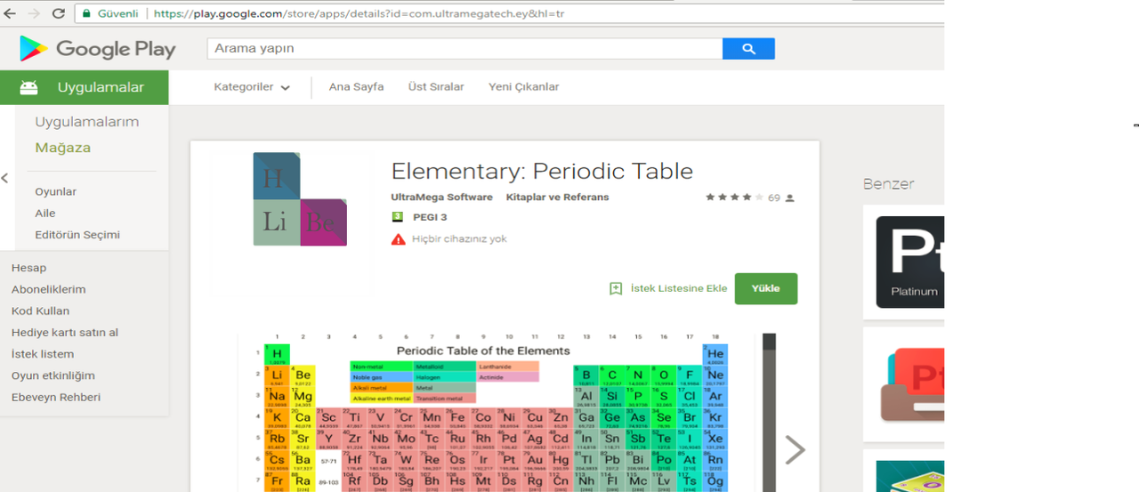Open the periodic table screenshot thumbnail
1139x492 pixels.
pyautogui.click(x=496, y=414)
